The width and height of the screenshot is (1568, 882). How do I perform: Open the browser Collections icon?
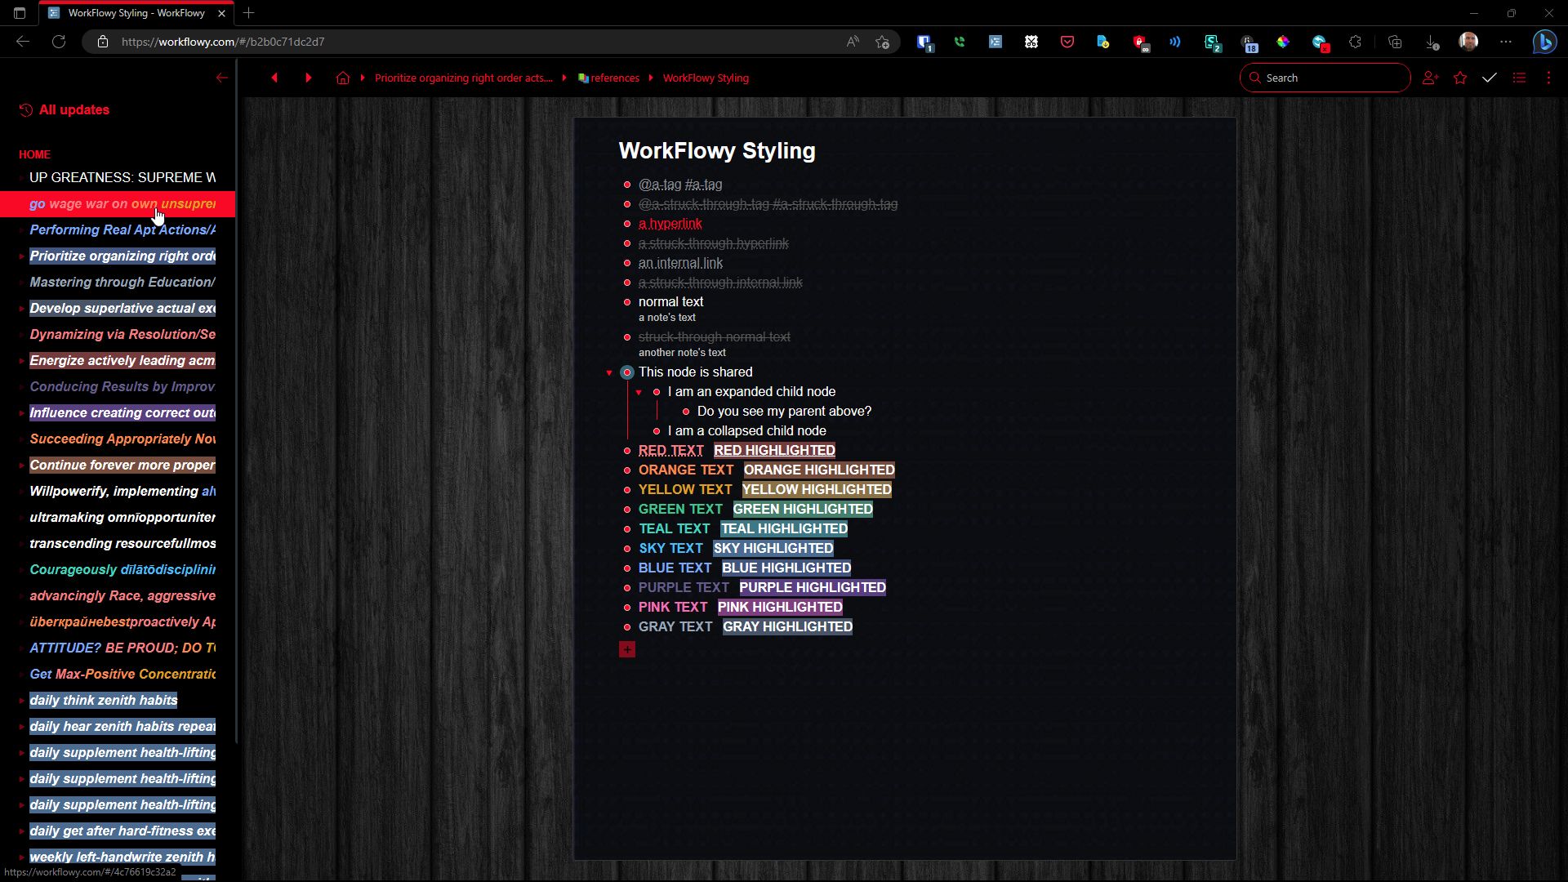[x=1395, y=42]
